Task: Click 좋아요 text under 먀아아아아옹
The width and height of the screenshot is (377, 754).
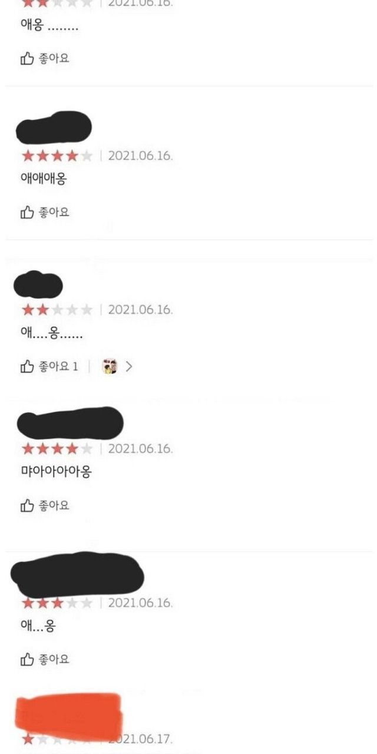Action: (54, 505)
